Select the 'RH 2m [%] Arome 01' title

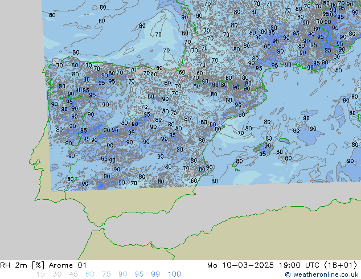[43, 265]
